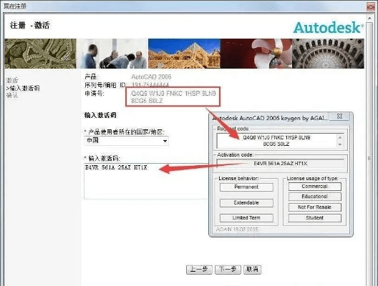
Task: Choose the Limited Term license button
Action: pyautogui.click(x=246, y=218)
